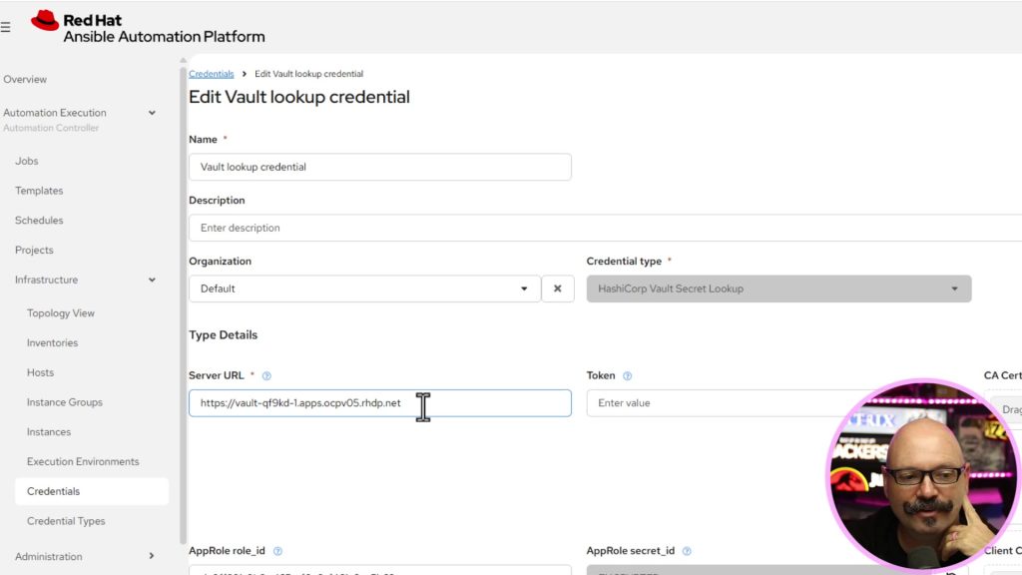Viewport: 1022px width, 575px height.
Task: Collapse Automation Execution section
Action: click(152, 113)
